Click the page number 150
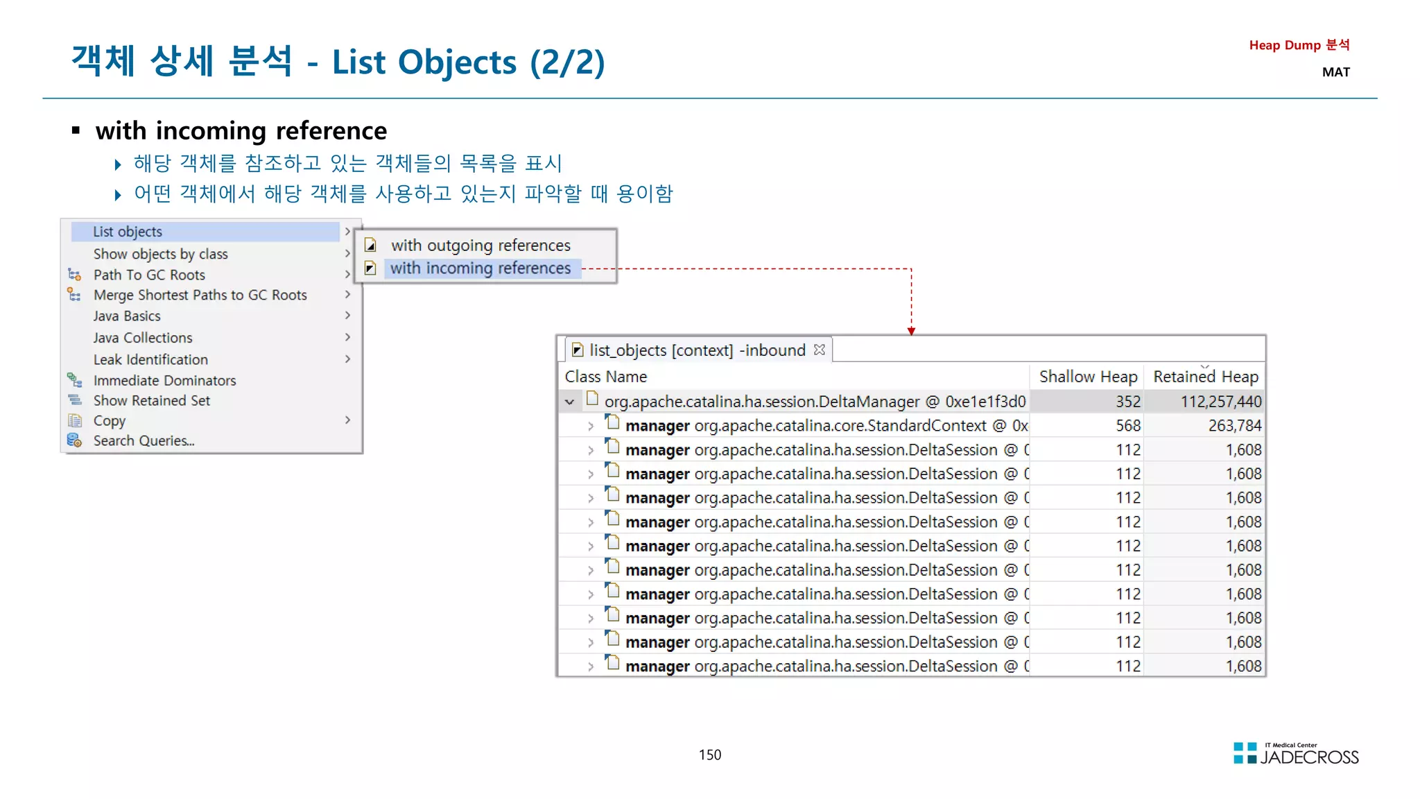This screenshot has height=799, width=1420. [710, 755]
